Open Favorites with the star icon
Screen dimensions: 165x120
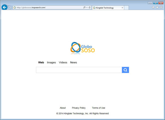coord(157,7)
